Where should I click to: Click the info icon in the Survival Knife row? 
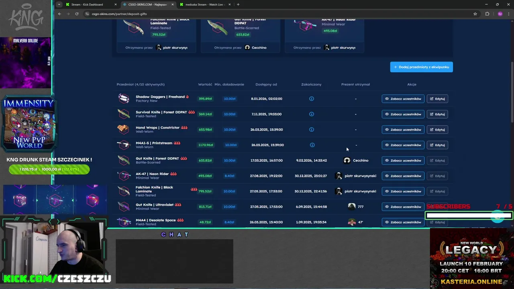click(x=312, y=114)
